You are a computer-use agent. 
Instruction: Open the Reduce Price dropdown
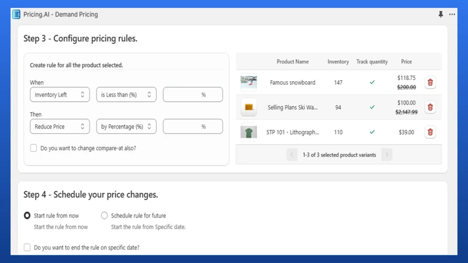[60, 126]
